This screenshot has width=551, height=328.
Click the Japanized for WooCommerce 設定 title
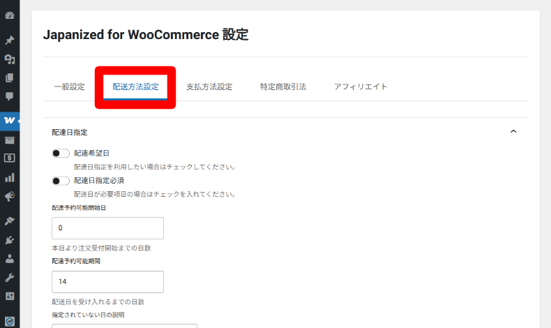[x=146, y=35]
